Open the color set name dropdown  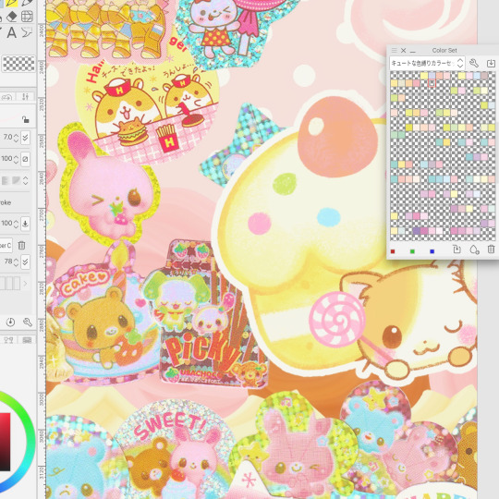pos(427,63)
